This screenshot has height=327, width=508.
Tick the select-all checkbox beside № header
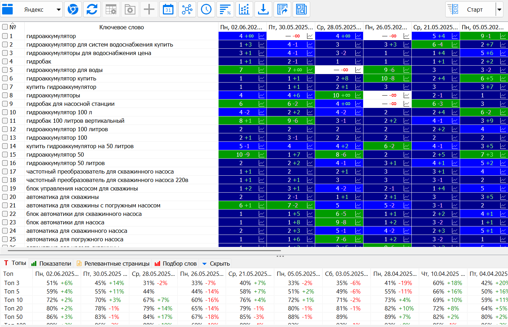(x=5, y=27)
